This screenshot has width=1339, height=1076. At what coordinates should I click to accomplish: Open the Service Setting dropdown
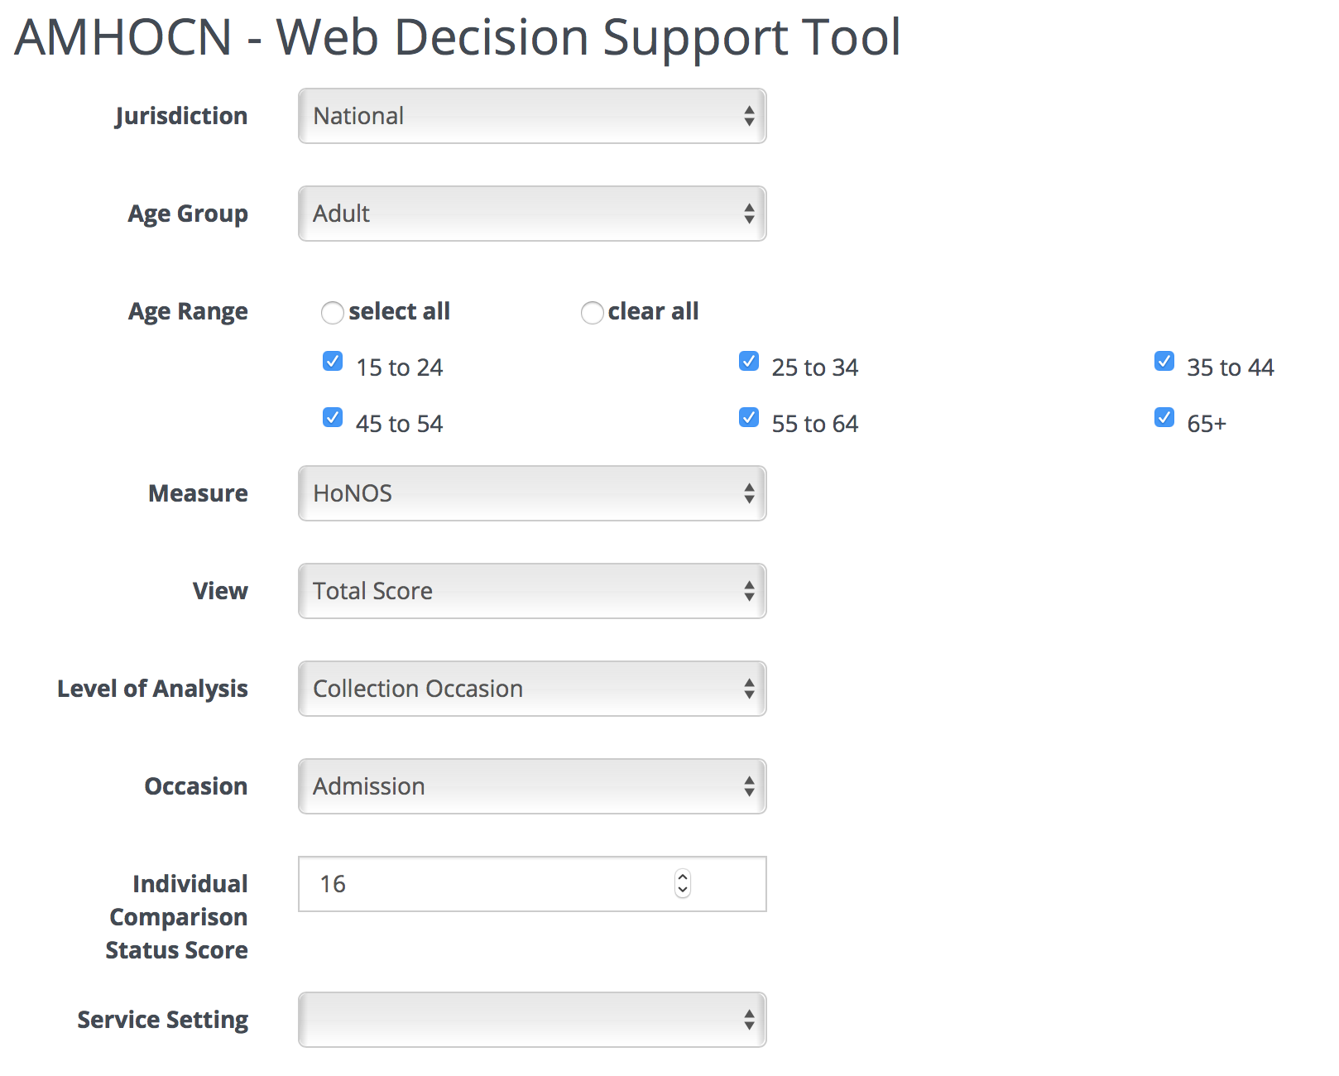532,1021
